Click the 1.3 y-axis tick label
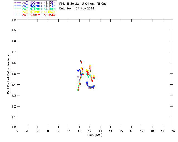Screen dimensions: 178x142 14,95
